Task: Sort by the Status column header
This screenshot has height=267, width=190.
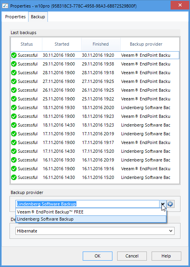Action: point(27,44)
